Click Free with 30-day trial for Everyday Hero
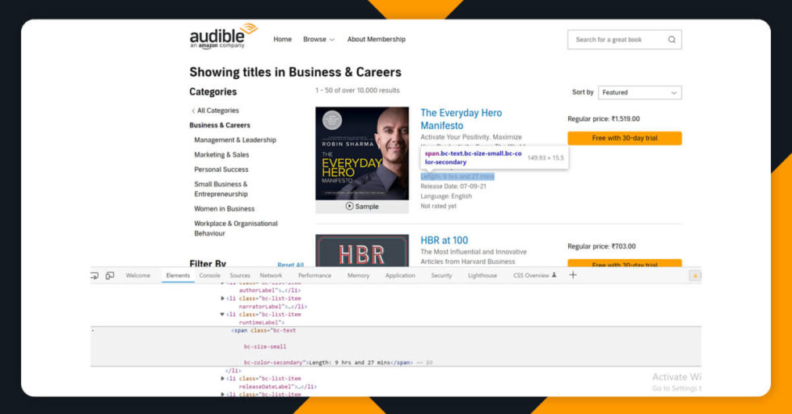Image resolution: width=792 pixels, height=414 pixels. [624, 138]
